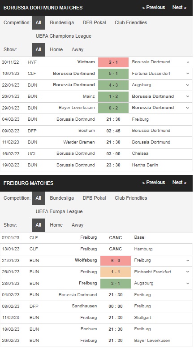This screenshot has width=194, height=350.
Task: Expand the Vietnam vs Borussia Dortmund match row
Action: [x=188, y=62]
